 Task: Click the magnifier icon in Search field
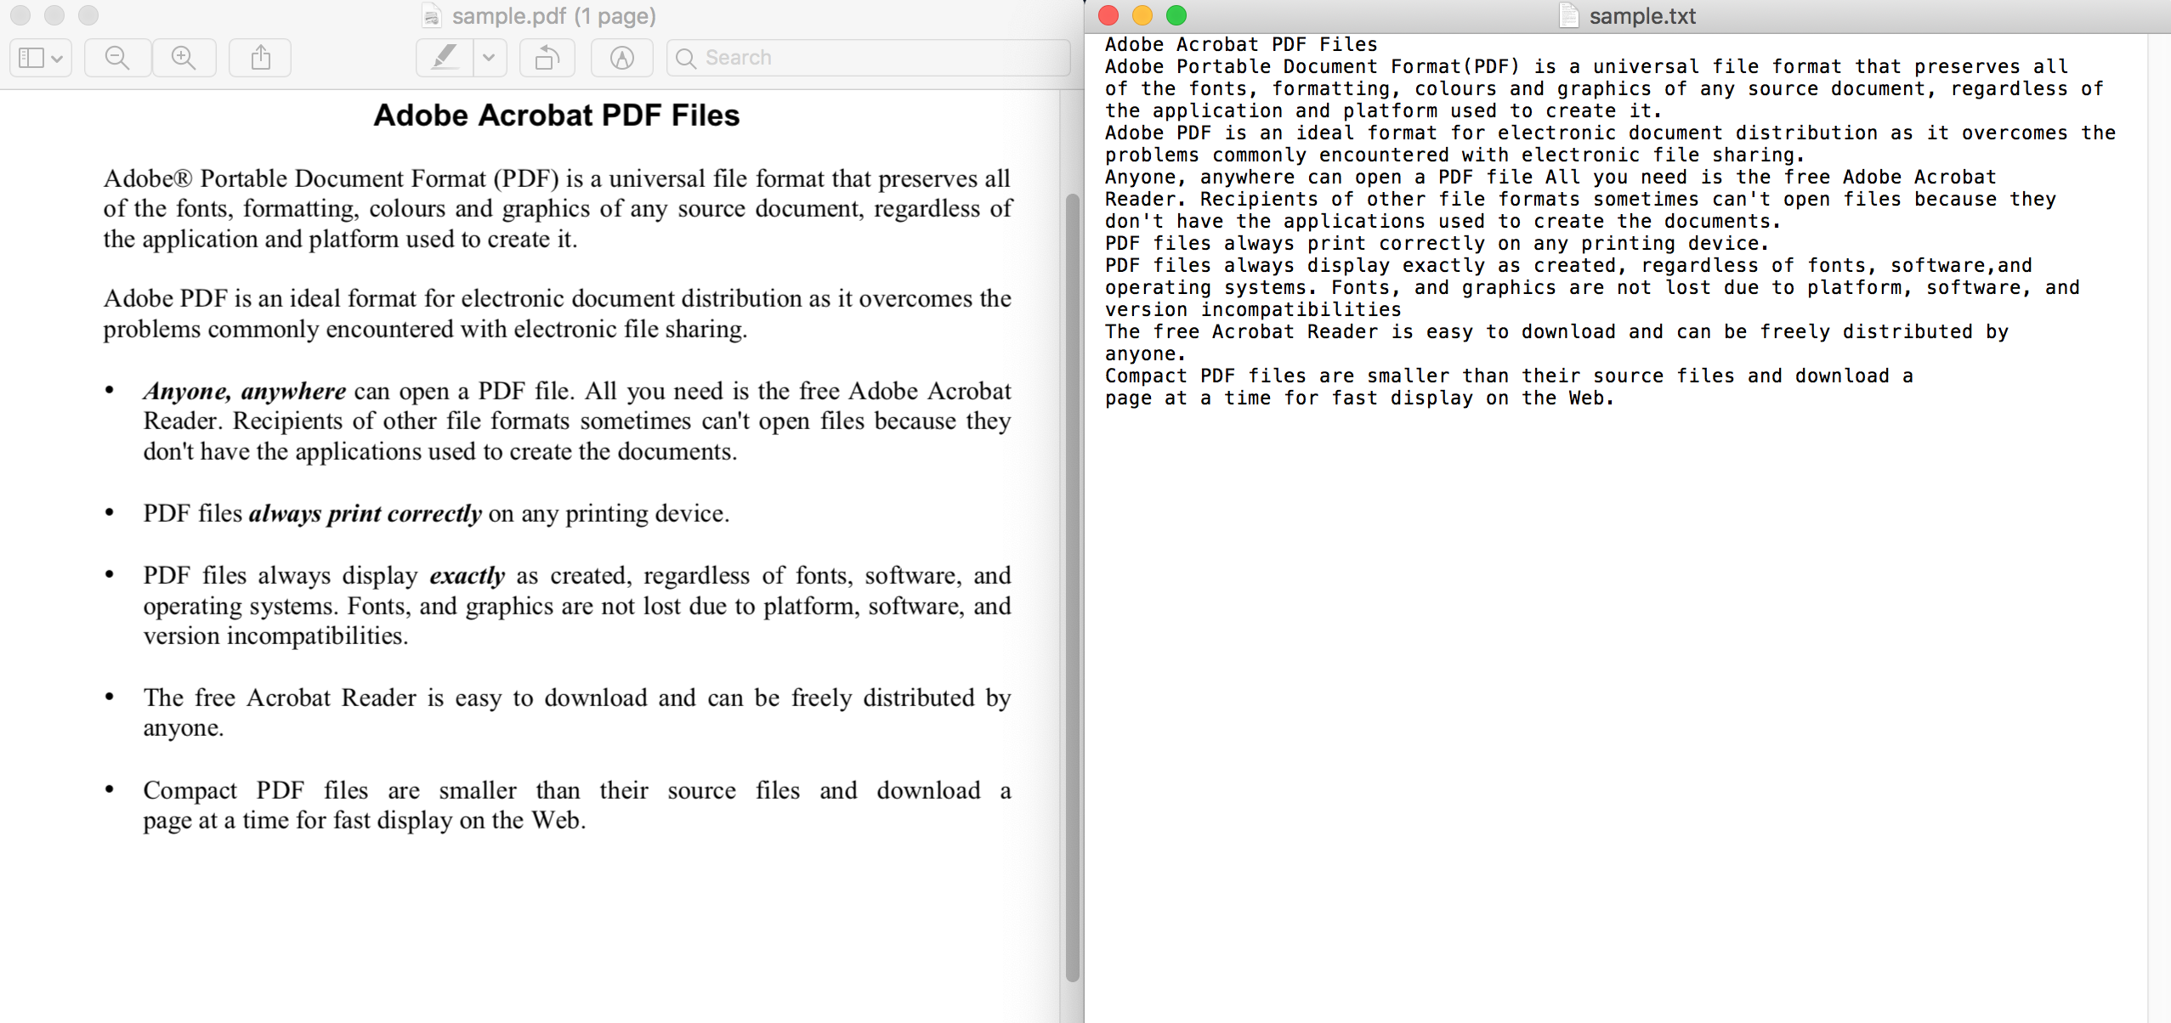coord(686,58)
